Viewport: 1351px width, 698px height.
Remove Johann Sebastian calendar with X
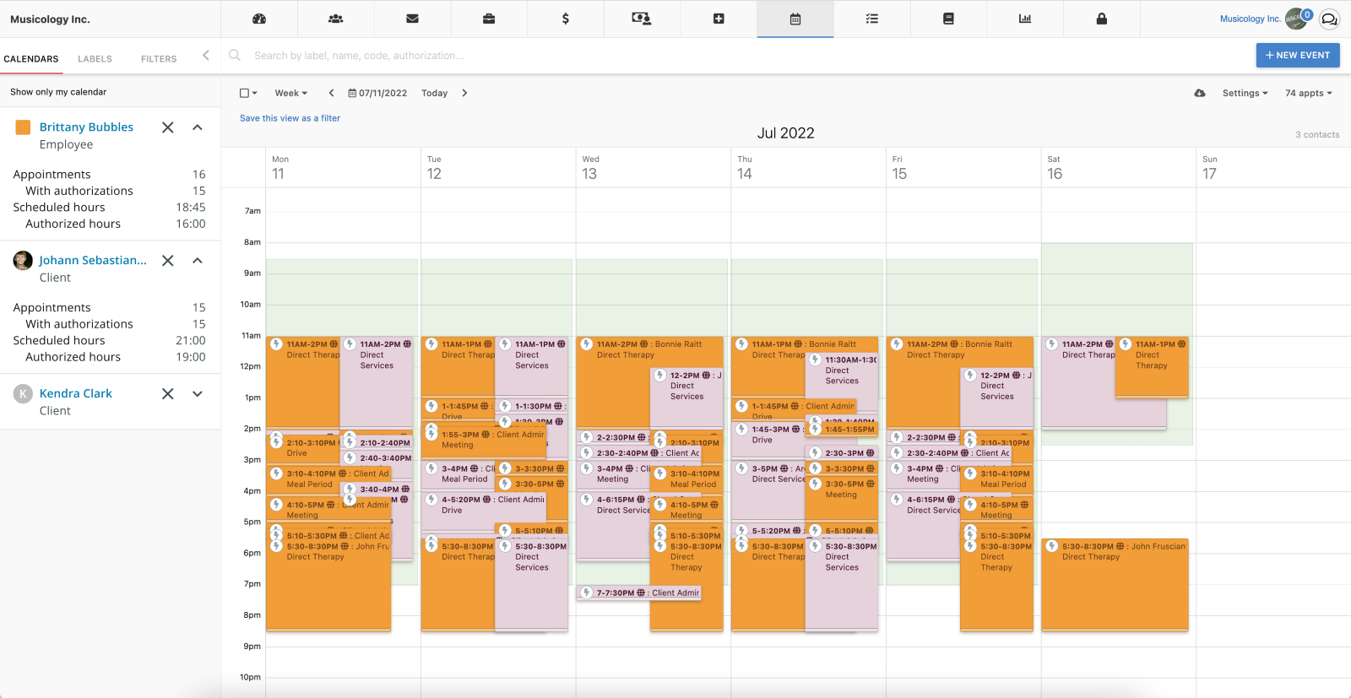tap(168, 261)
